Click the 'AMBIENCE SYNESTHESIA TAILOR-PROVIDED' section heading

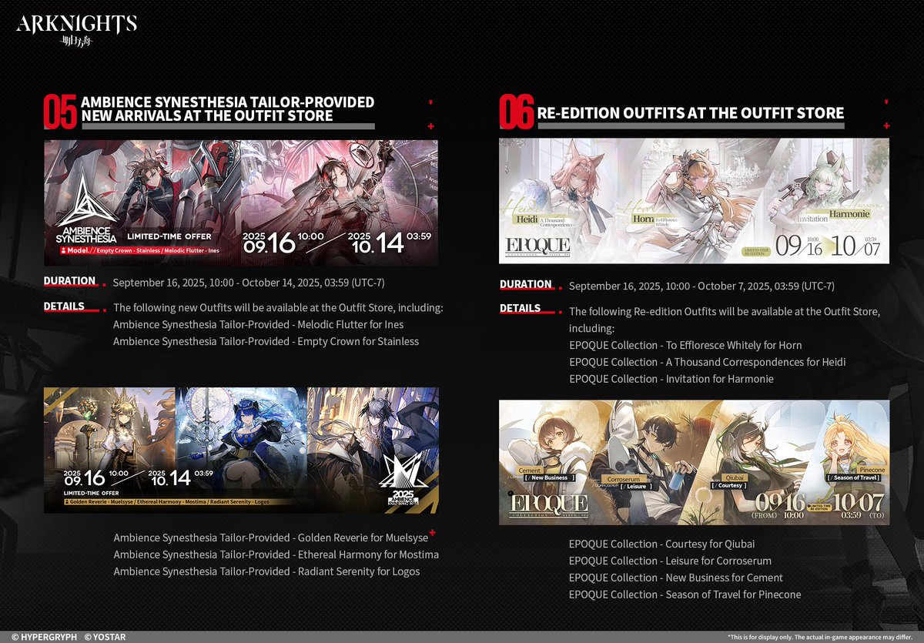click(228, 102)
